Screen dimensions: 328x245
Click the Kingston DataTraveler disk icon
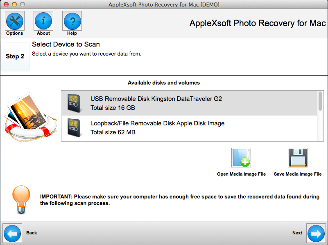coord(74,103)
